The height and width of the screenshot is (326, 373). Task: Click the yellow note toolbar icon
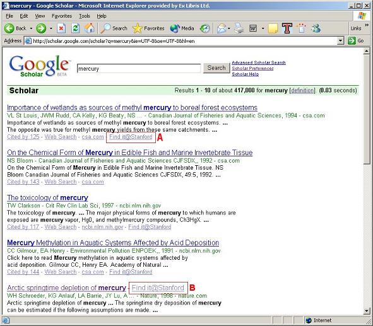pyautogui.click(x=273, y=28)
